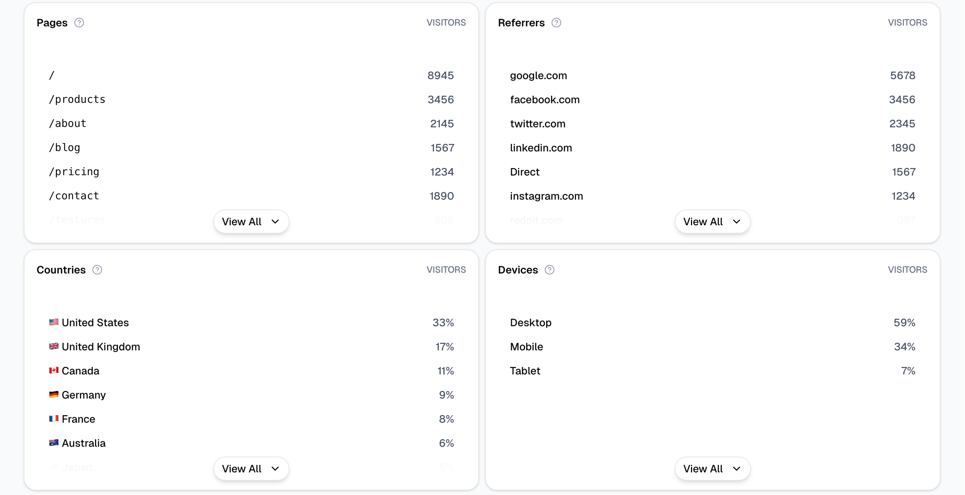Click the Canada flag icon
This screenshot has height=495, width=965.
tap(54, 371)
